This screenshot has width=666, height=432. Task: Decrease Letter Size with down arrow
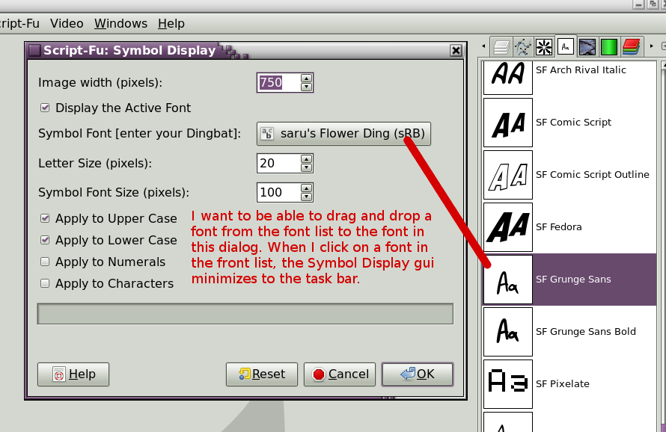tap(306, 168)
